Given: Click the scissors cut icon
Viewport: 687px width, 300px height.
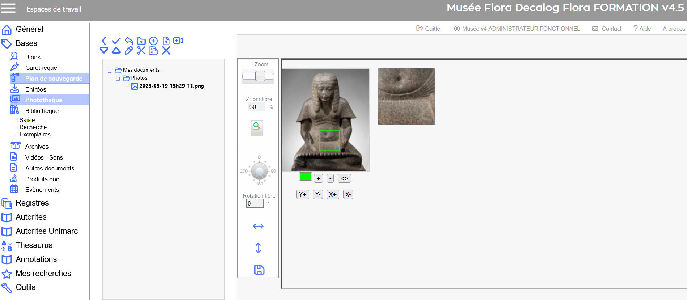Looking at the screenshot, I should (141, 51).
